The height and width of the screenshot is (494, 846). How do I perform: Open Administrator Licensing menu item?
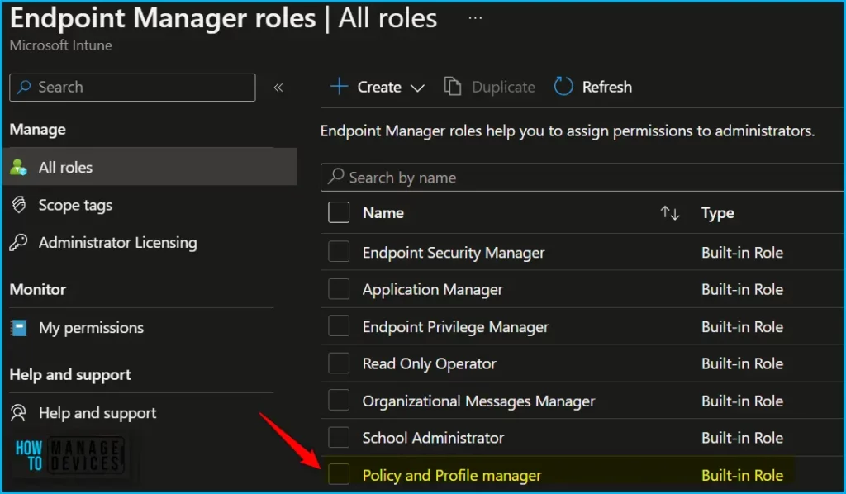click(117, 243)
